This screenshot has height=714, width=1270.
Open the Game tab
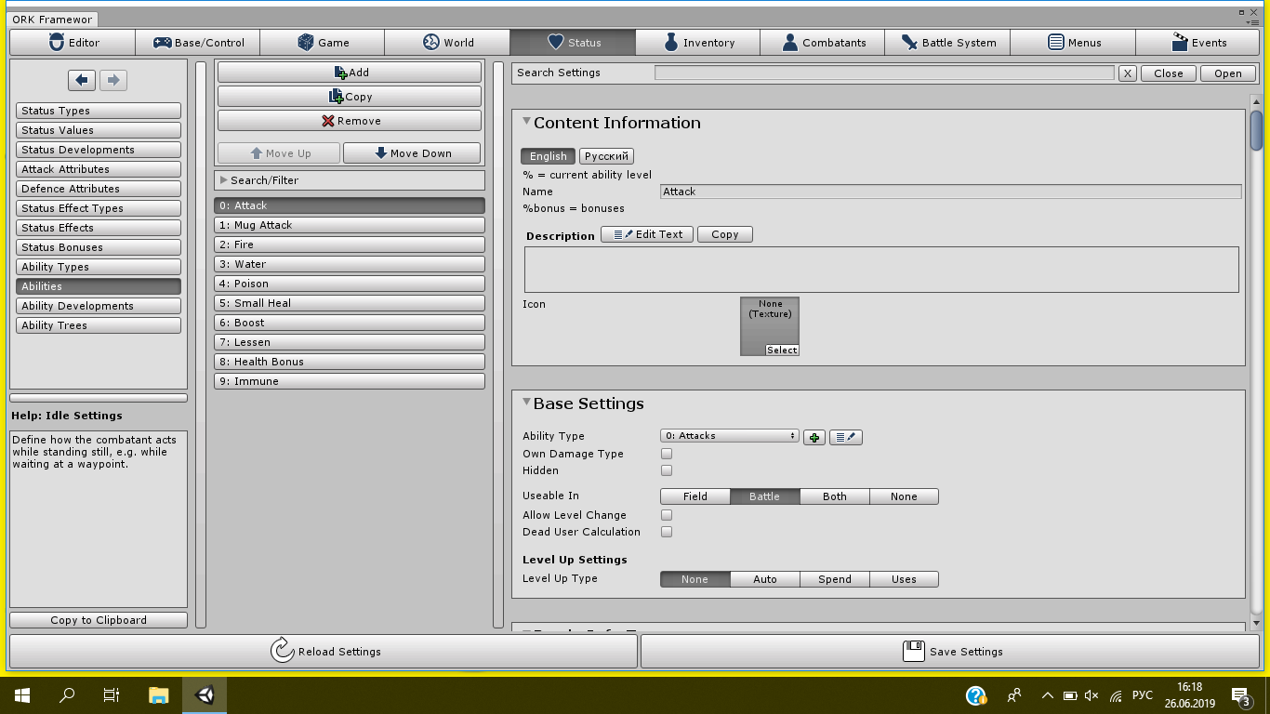322,42
